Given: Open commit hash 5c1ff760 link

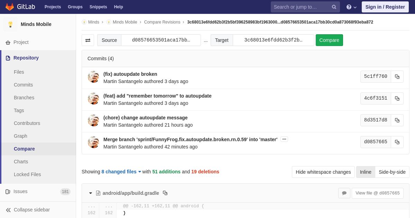Looking at the screenshot, I should pyautogui.click(x=376, y=76).
